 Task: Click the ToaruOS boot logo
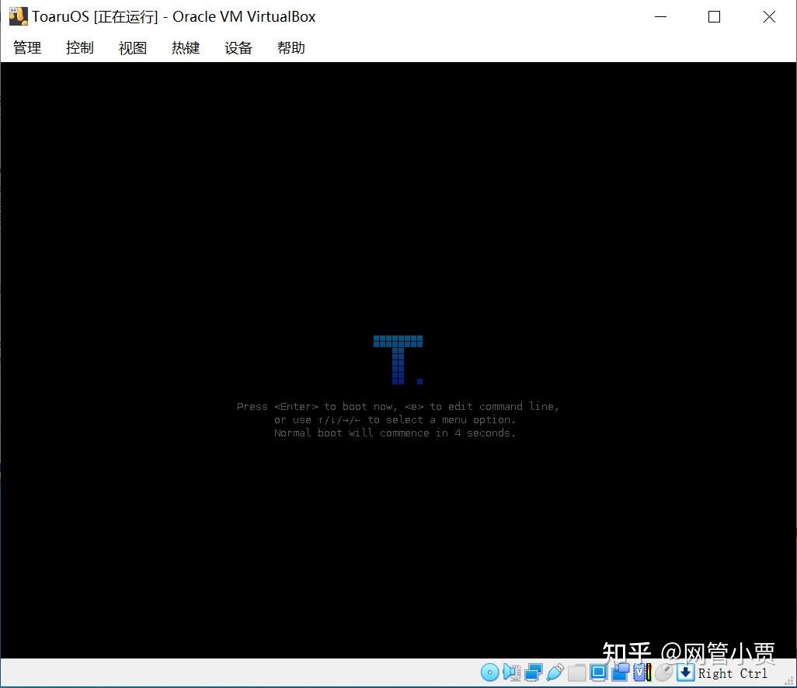(398, 357)
